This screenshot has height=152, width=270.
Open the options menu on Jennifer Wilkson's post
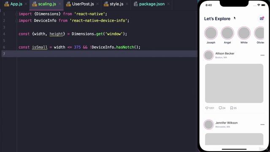262,125
